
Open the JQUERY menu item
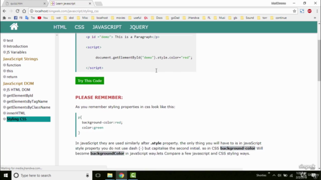(139, 27)
